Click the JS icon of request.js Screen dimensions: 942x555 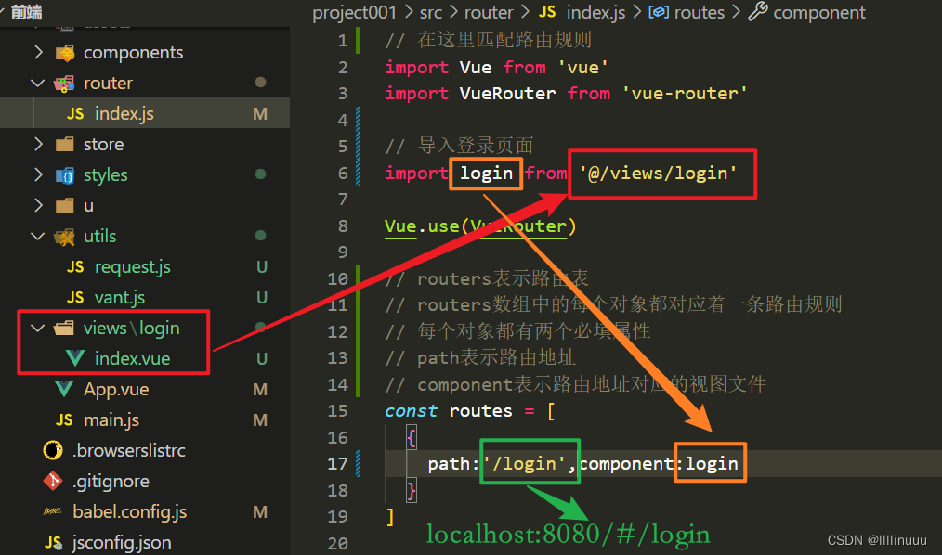click(x=75, y=266)
